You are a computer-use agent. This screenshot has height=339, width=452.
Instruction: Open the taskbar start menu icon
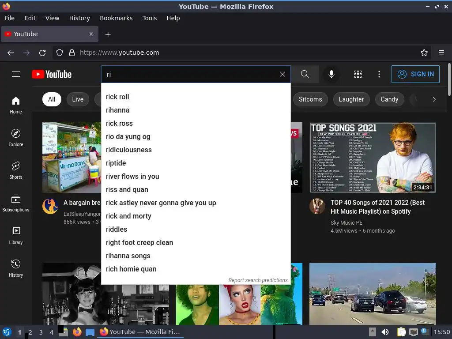pyautogui.click(x=7, y=332)
